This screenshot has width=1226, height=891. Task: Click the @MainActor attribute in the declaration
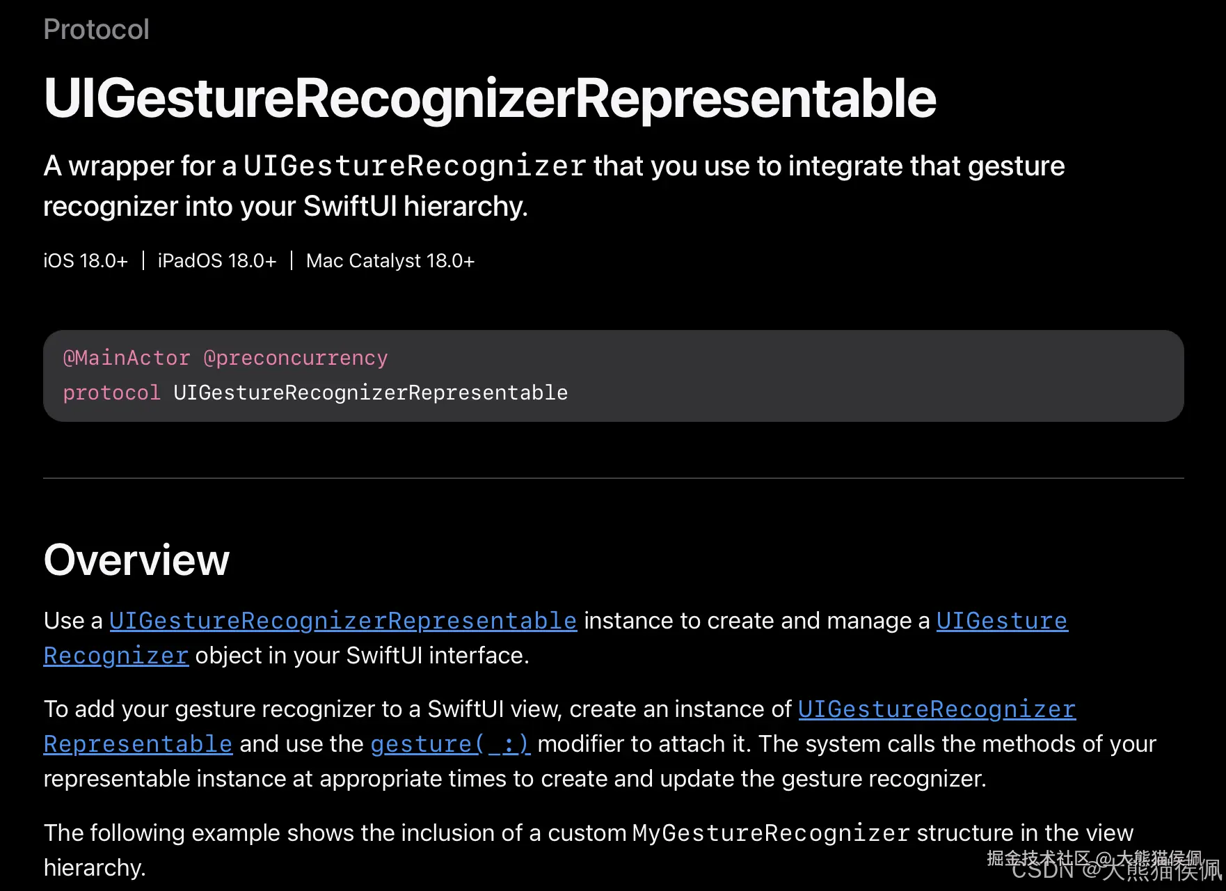click(x=126, y=358)
